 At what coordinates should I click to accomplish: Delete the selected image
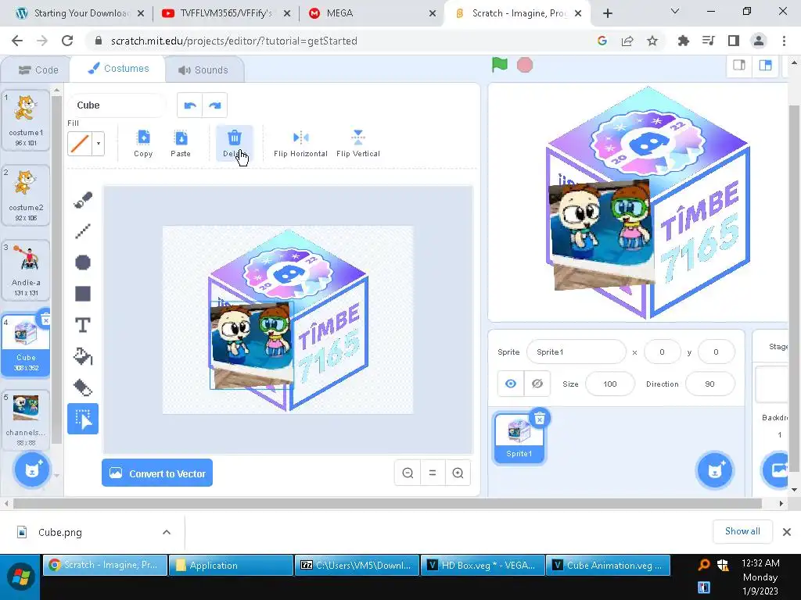pyautogui.click(x=234, y=144)
